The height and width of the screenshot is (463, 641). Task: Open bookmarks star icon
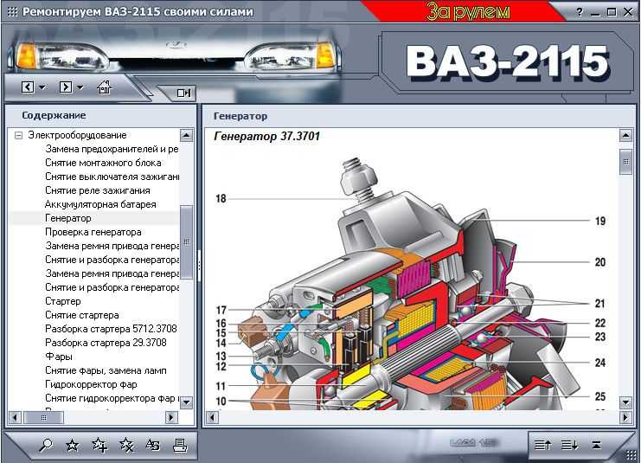click(73, 445)
